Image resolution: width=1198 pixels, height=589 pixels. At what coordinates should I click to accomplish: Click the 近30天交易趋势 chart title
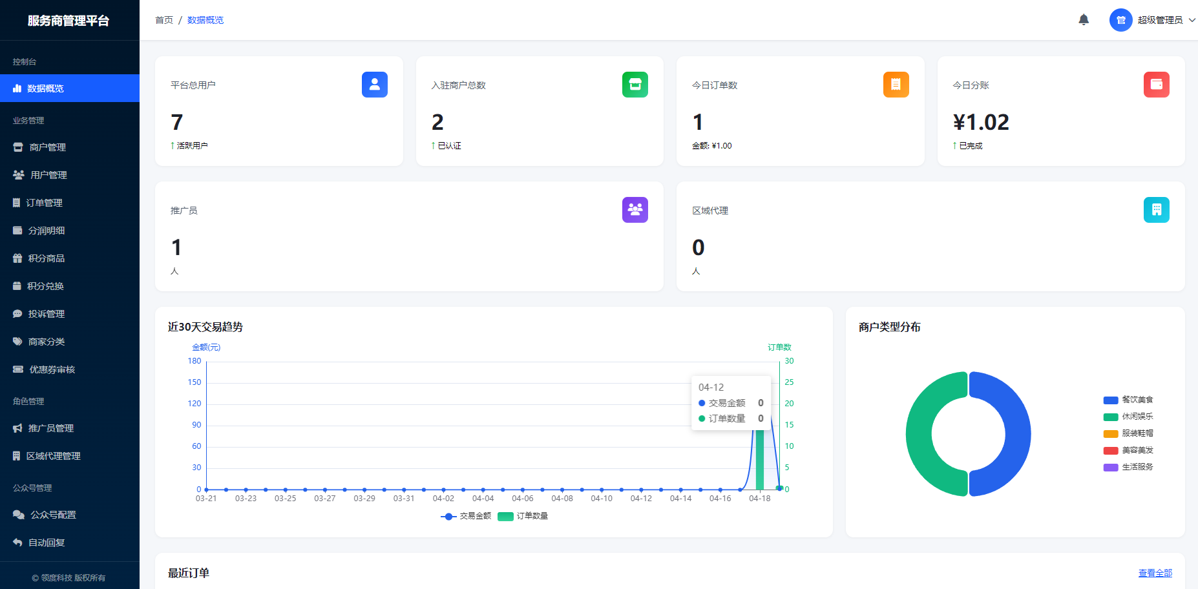point(205,327)
